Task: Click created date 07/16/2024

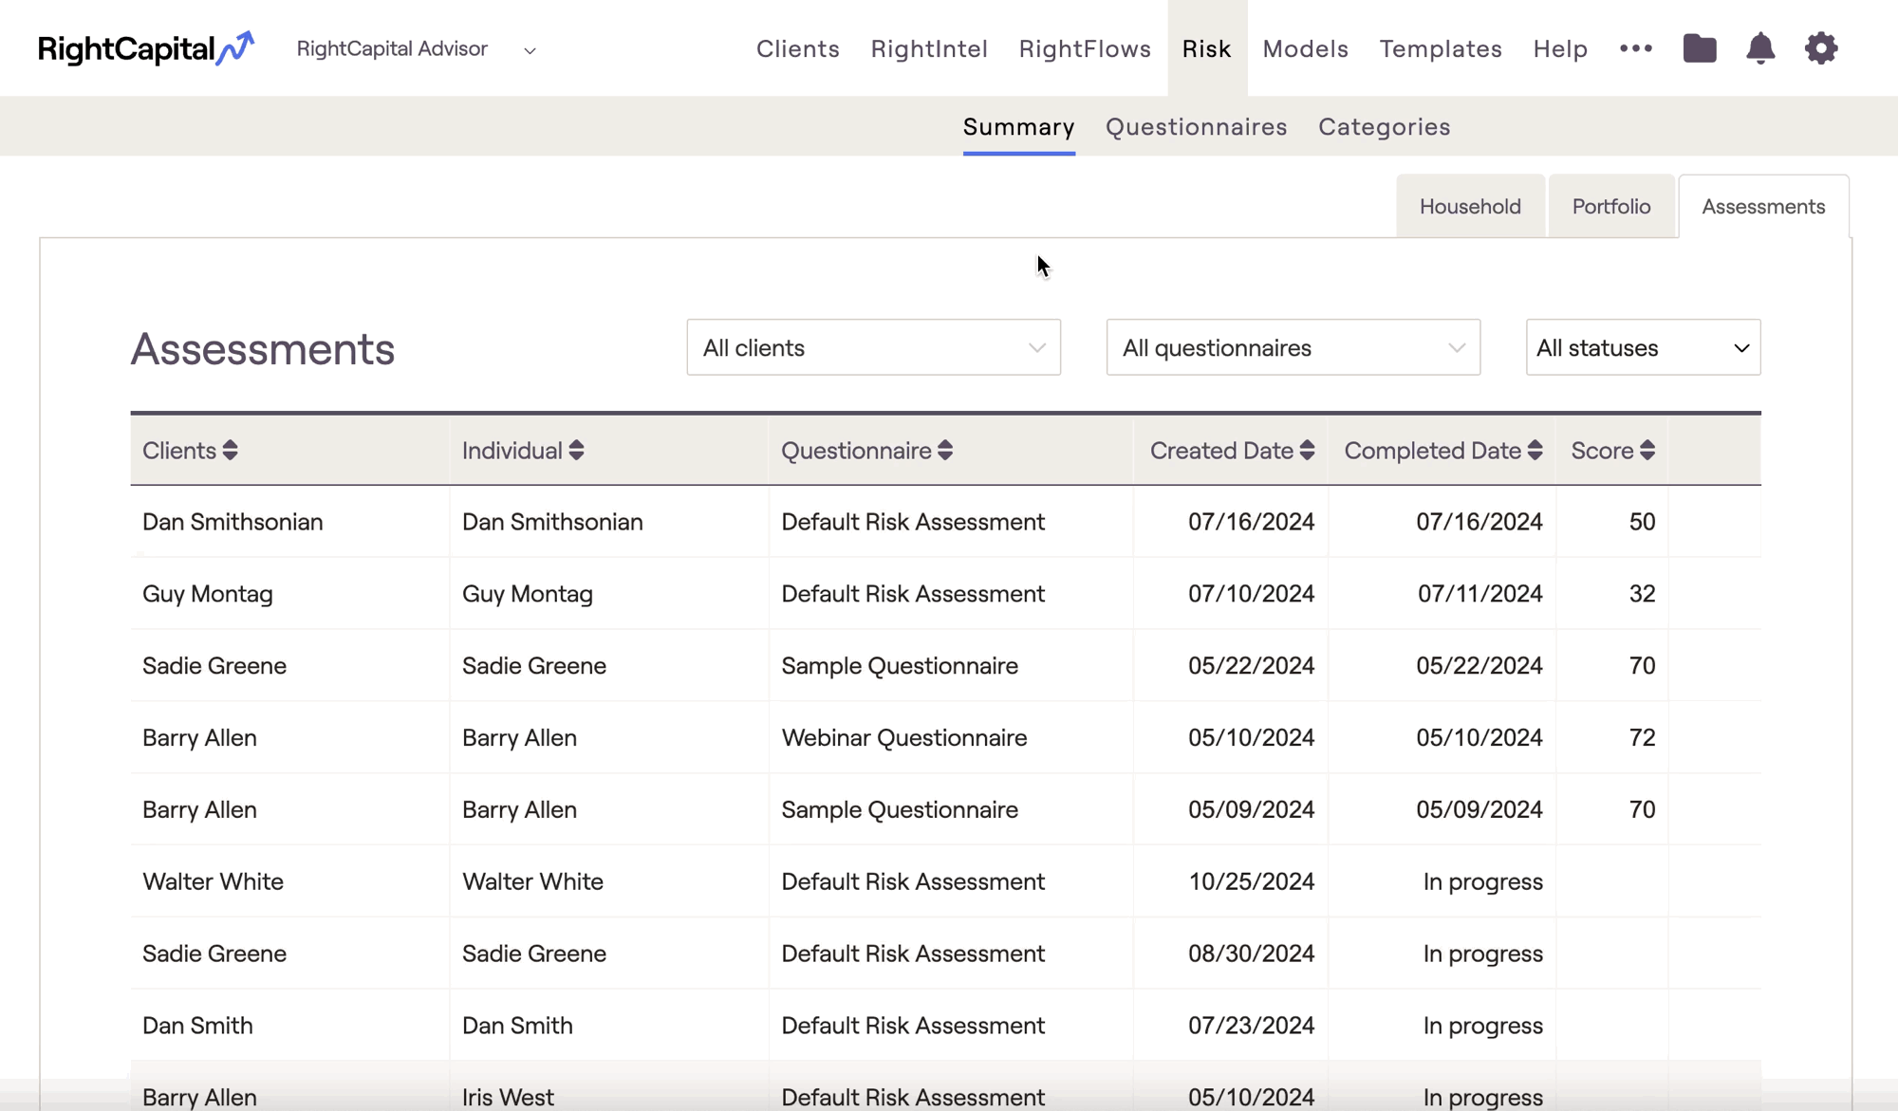Action: coord(1251,522)
